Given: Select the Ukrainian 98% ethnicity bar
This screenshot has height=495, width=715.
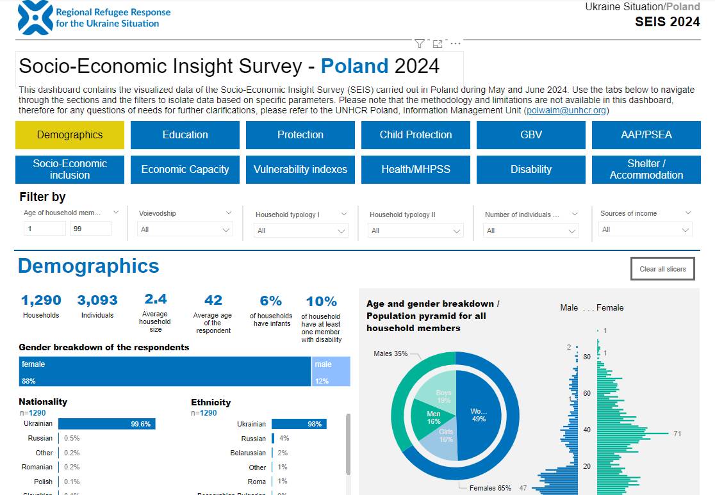Looking at the screenshot, I should tap(299, 424).
